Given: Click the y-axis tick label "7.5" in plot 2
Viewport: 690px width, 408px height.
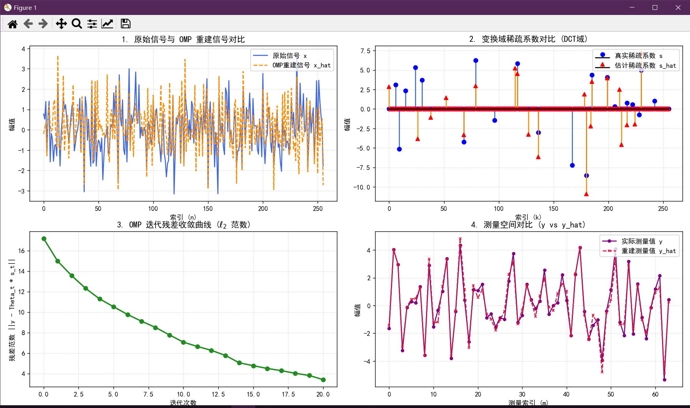Looking at the screenshot, I should (365, 51).
